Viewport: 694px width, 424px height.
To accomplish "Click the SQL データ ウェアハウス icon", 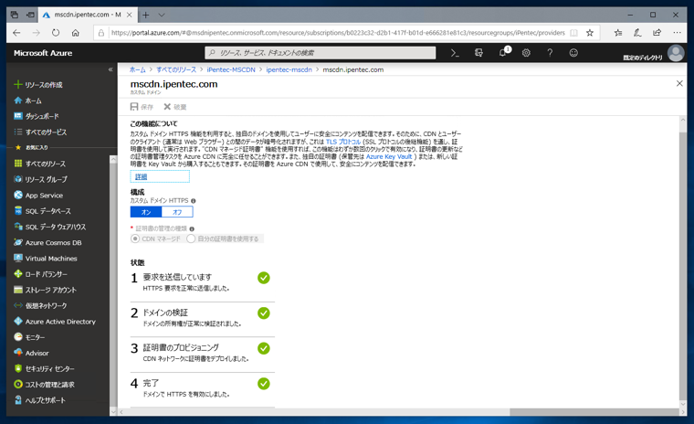I will (18, 227).
